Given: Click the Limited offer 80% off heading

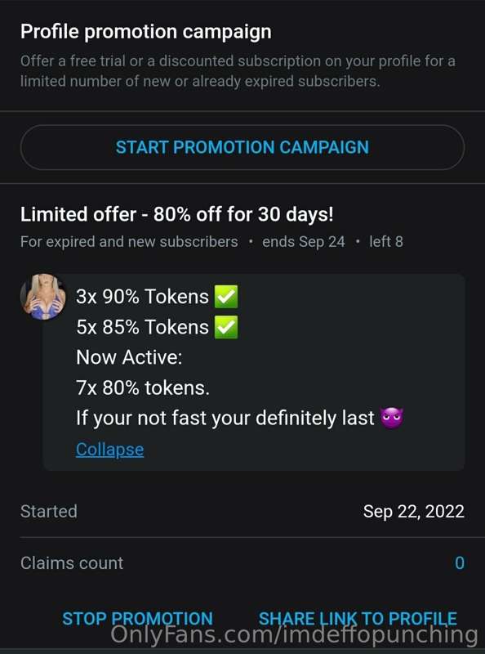Looking at the screenshot, I should coord(176,214).
